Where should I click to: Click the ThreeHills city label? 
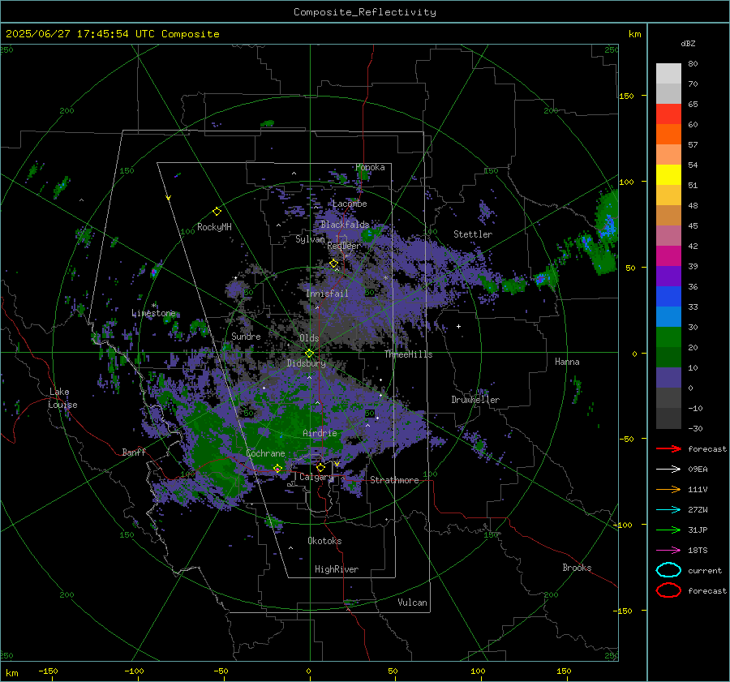408,354
